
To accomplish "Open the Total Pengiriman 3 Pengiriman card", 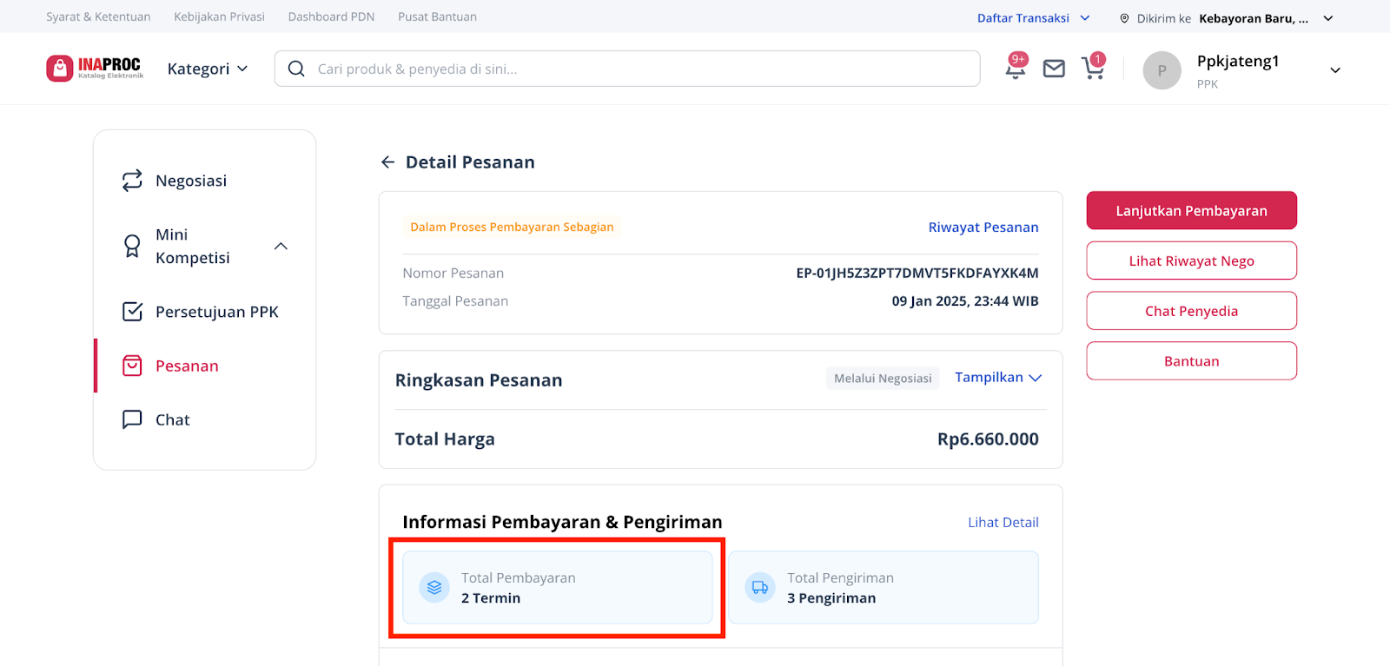I will pos(884,588).
